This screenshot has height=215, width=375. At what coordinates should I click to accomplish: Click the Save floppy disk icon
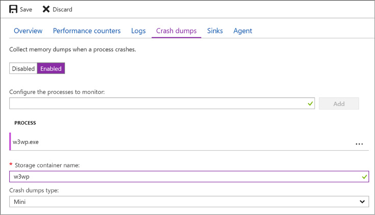13,9
